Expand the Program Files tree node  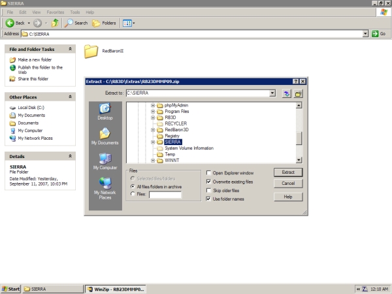[x=153, y=111]
